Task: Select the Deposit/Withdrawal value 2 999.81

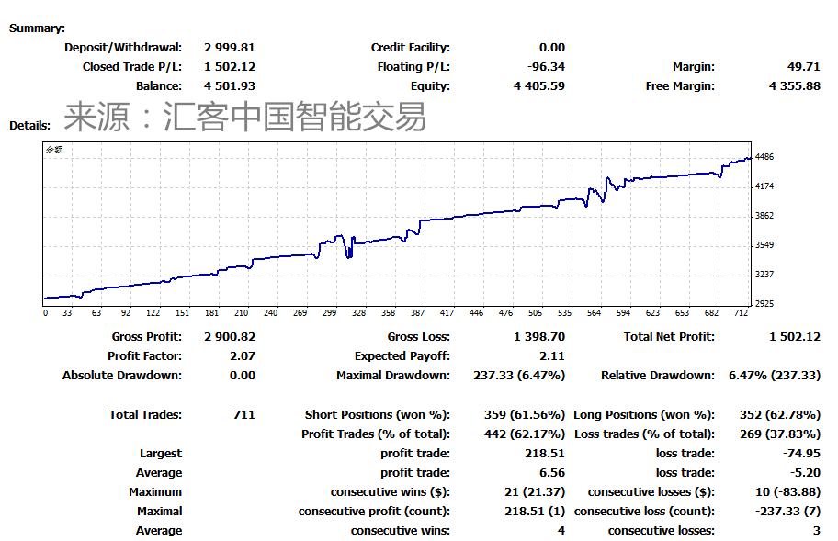Action: tap(230, 48)
